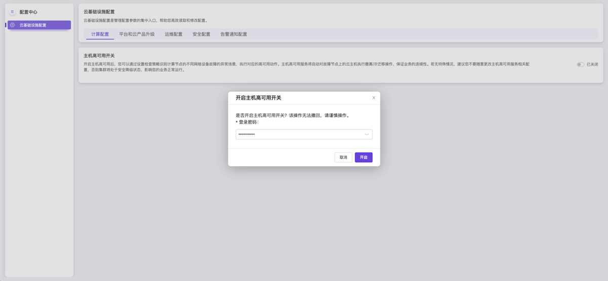Confirm with the purple 开启 button
Image resolution: width=608 pixels, height=281 pixels.
[363, 158]
